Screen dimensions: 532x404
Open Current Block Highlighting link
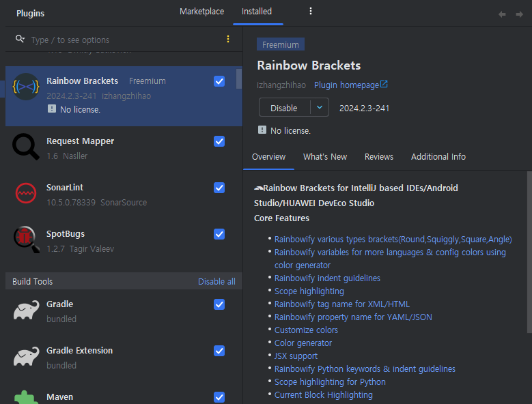click(323, 395)
